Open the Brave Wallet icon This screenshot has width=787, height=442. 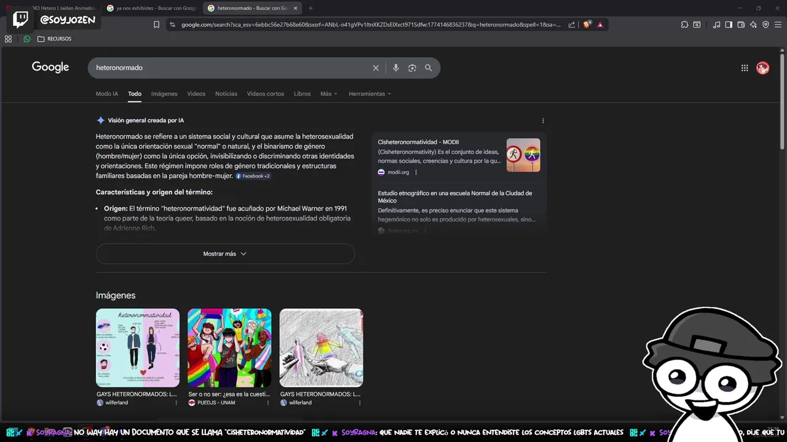[x=741, y=25]
